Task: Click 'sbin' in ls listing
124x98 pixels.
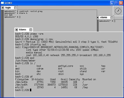Action: pos(61,74)
